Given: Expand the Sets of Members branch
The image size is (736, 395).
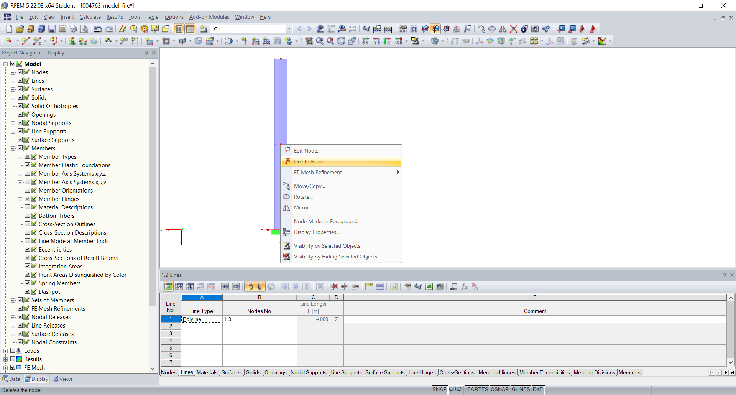Looking at the screenshot, I should [13, 300].
